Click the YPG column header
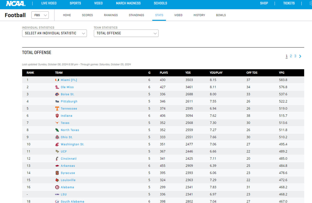The width and height of the screenshot is (312, 203). [281, 73]
